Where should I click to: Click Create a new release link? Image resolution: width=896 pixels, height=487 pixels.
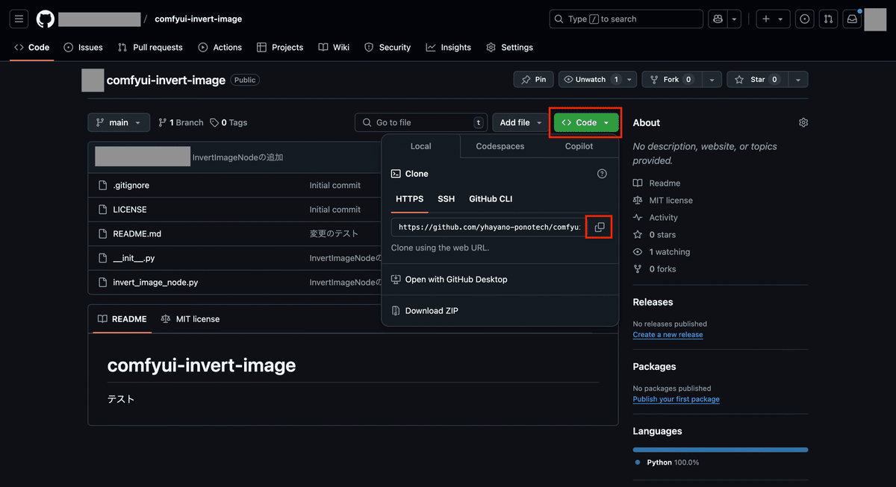tap(668, 335)
